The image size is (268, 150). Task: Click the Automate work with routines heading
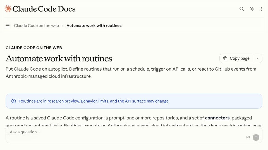(59, 59)
